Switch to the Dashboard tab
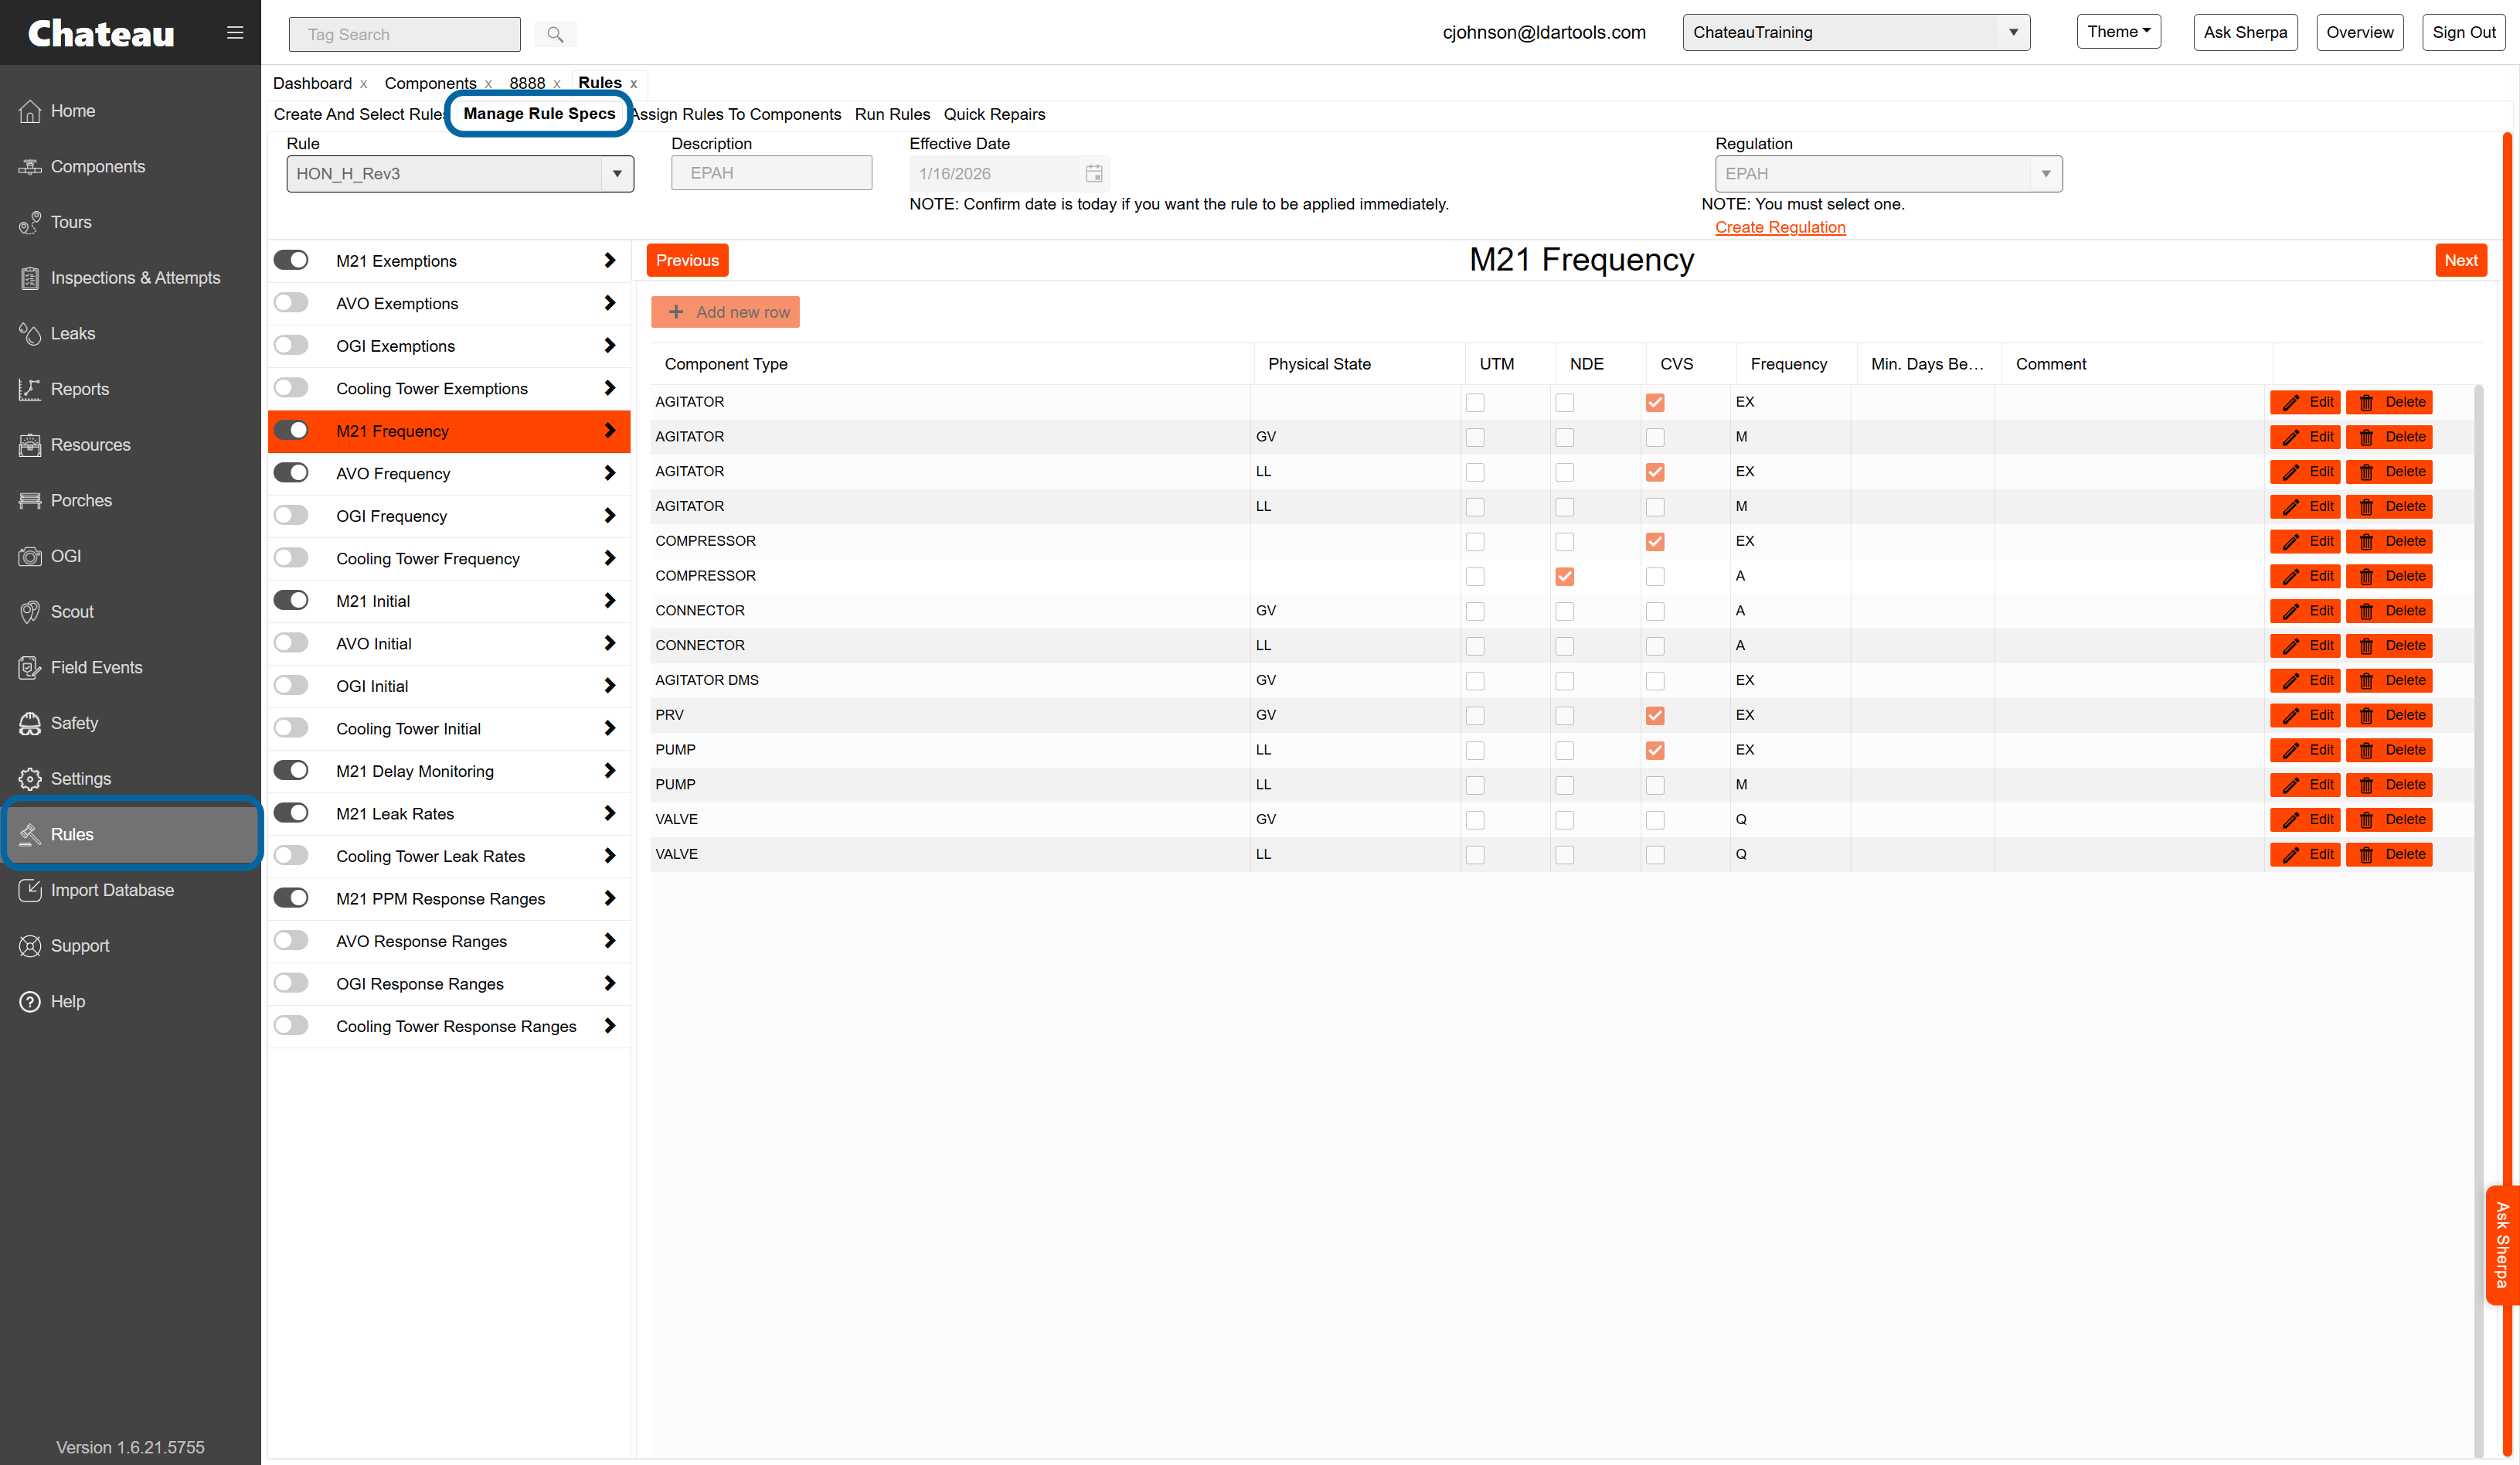Screen dimensions: 2520x1465 312,83
